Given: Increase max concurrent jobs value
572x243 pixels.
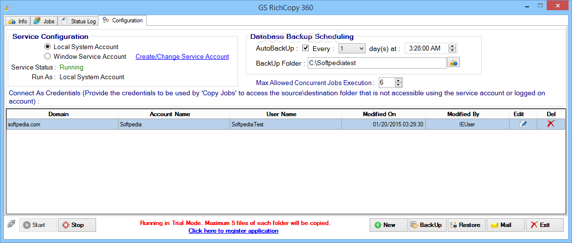Looking at the screenshot, I should point(398,80).
